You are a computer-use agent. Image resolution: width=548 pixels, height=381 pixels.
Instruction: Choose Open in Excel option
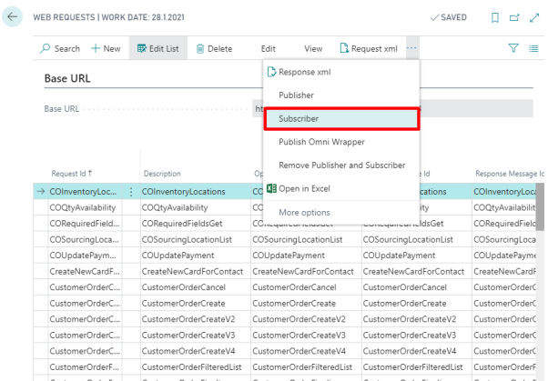coord(304,188)
